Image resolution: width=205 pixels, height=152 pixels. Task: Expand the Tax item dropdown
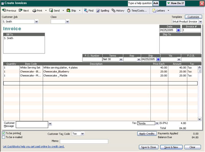pos(157,123)
